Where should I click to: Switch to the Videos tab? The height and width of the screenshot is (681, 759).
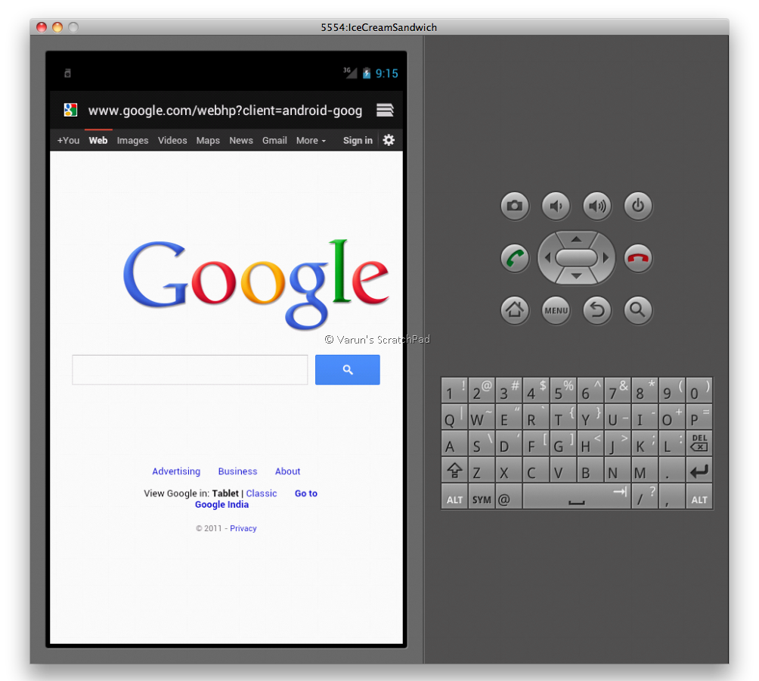pyautogui.click(x=172, y=141)
